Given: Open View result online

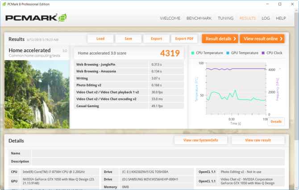Looking at the screenshot, I should click(262, 39).
